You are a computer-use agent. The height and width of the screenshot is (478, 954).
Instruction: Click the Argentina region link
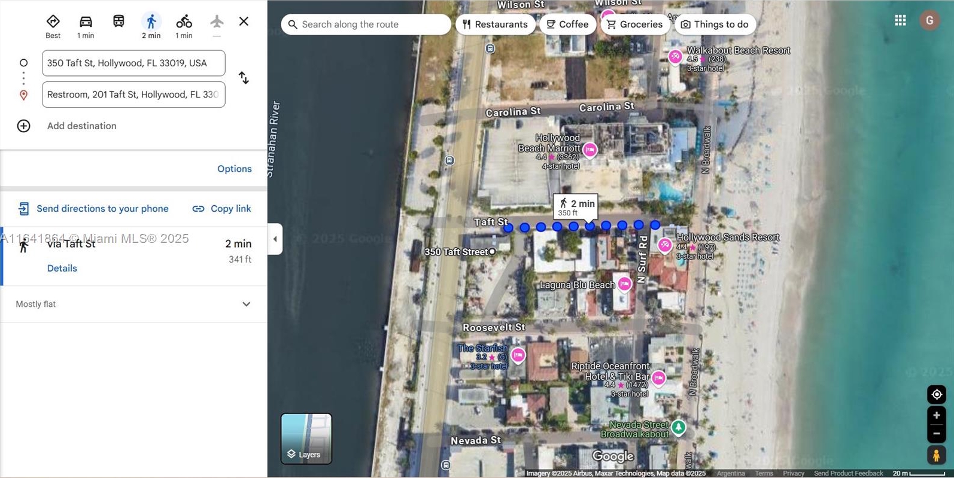pyautogui.click(x=731, y=473)
